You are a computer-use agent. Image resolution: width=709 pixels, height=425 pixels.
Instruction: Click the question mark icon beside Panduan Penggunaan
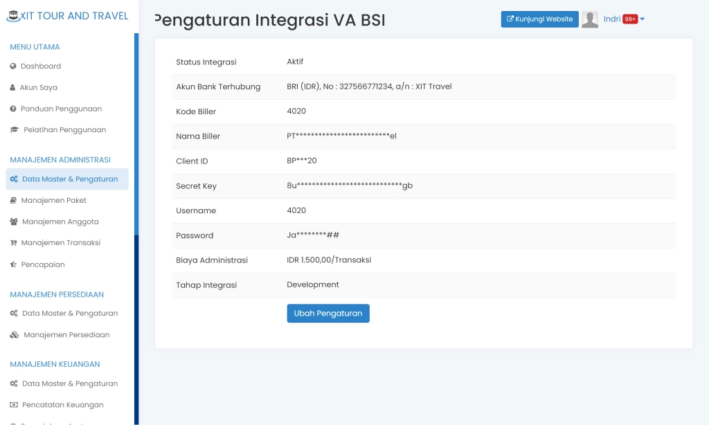[14, 109]
